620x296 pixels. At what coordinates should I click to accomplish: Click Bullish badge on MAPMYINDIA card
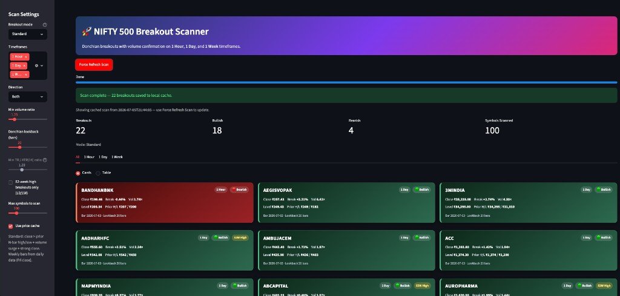[x=239, y=286]
